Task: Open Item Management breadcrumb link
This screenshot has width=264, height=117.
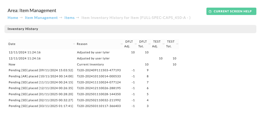Action: [41, 18]
